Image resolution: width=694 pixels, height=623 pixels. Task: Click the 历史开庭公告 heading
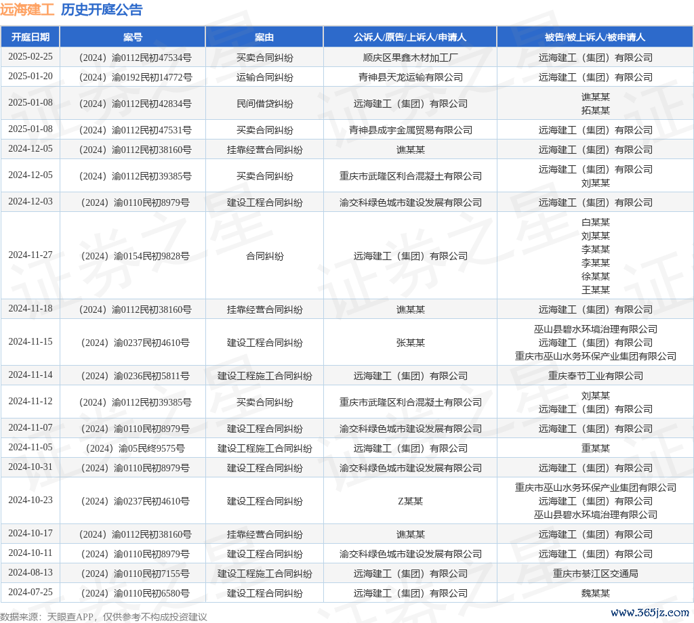pyautogui.click(x=102, y=9)
